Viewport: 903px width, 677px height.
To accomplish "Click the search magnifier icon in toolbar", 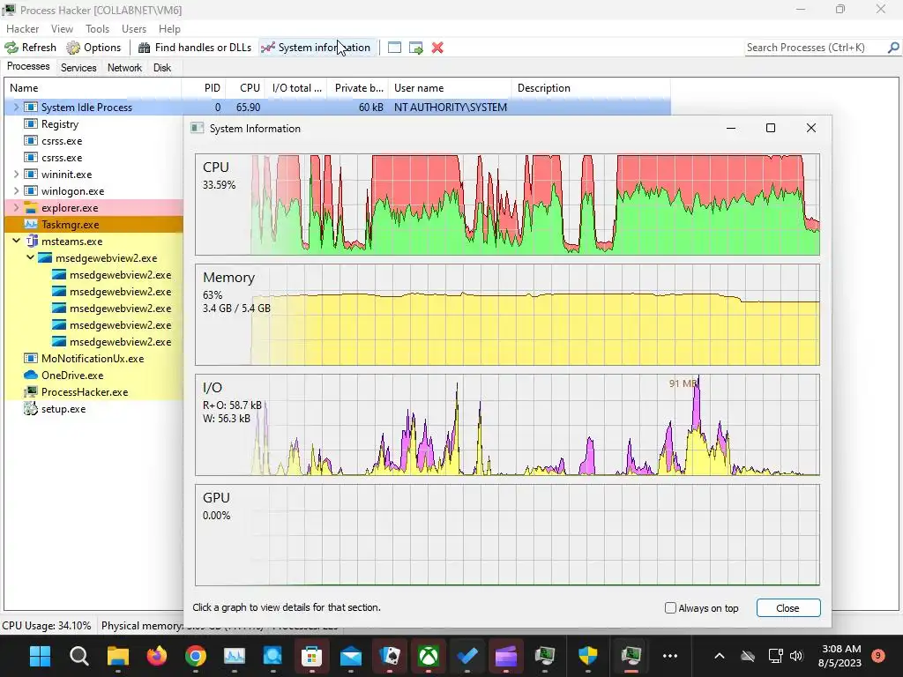I will coord(893,48).
